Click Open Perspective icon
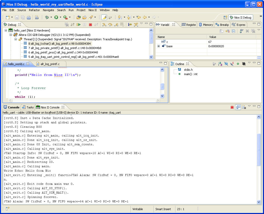The width and height of the screenshot is (264, 214). (x=225, y=17)
